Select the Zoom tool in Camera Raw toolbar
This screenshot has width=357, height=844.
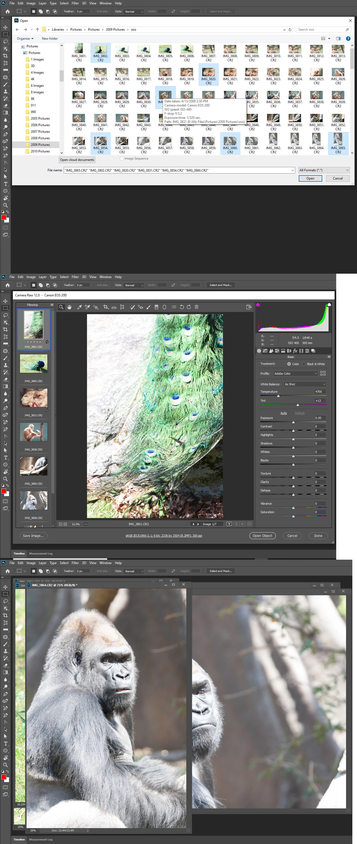[x=61, y=307]
